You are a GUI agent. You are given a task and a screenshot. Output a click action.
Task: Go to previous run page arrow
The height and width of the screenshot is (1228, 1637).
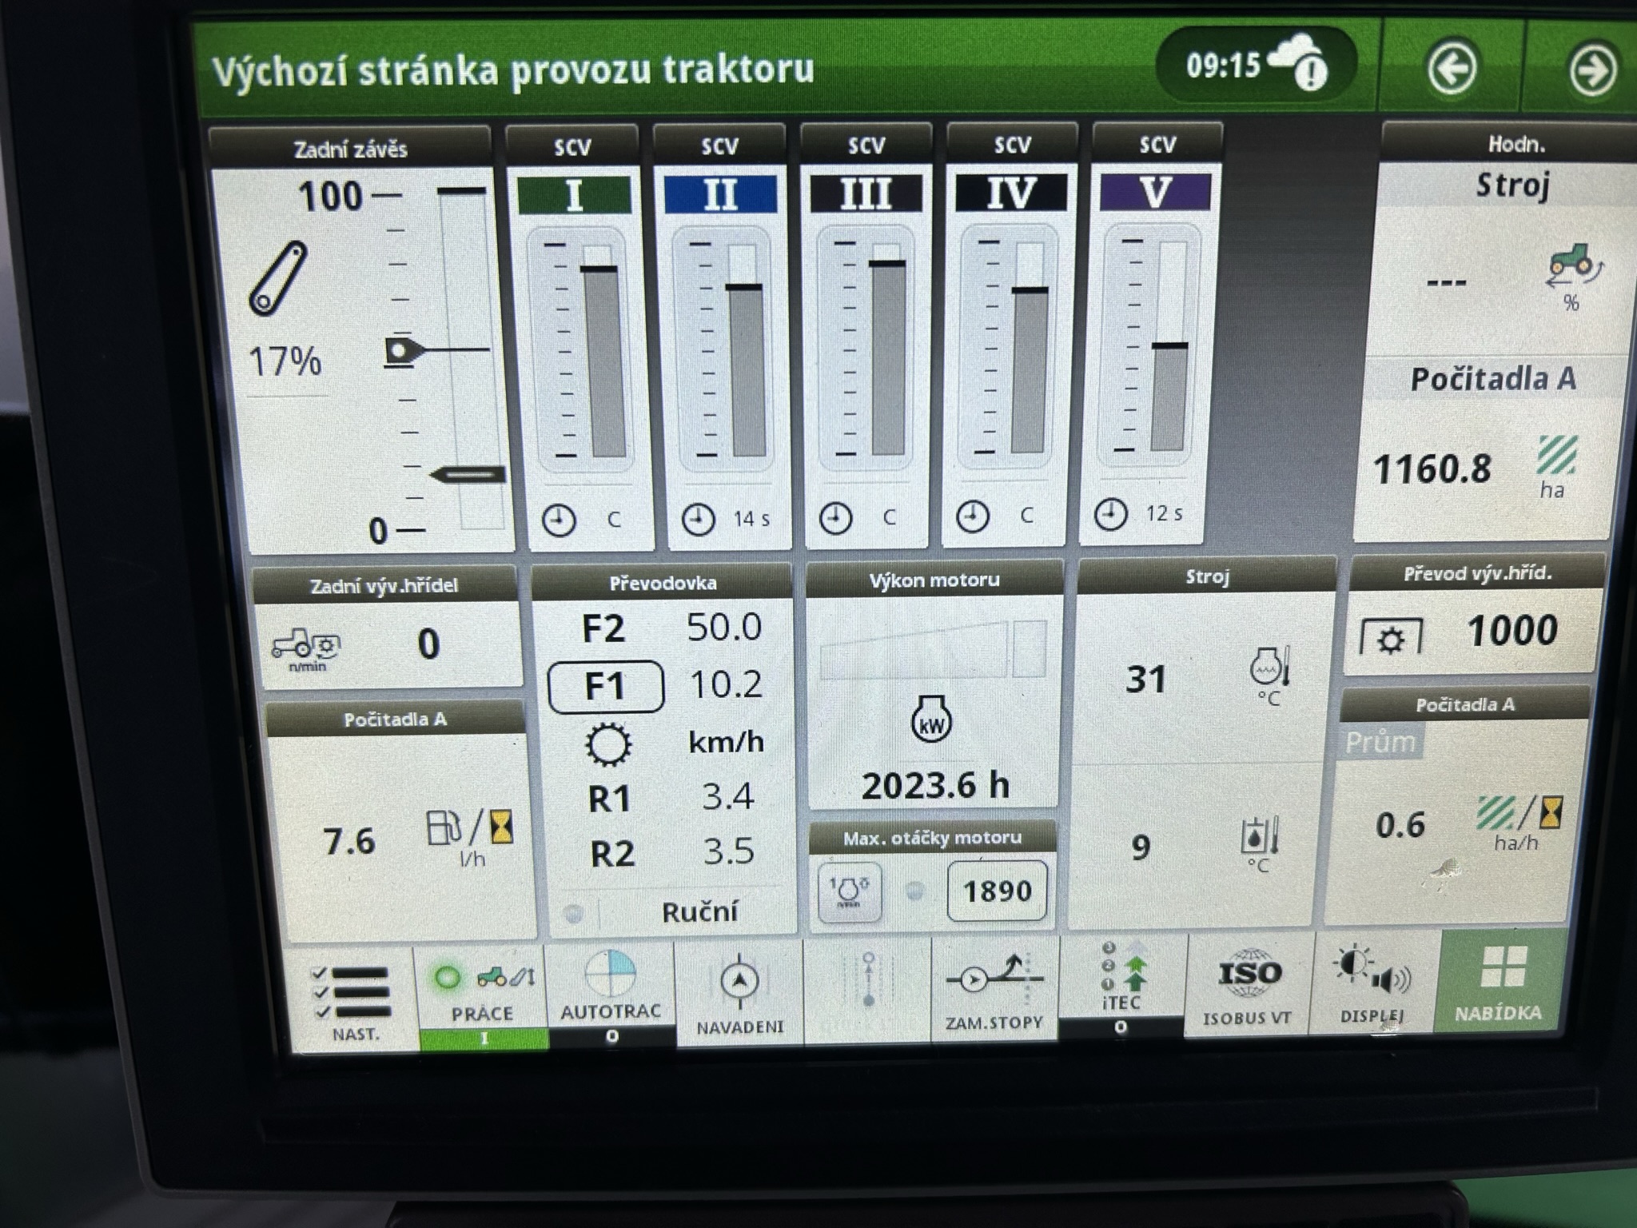[x=1451, y=69]
